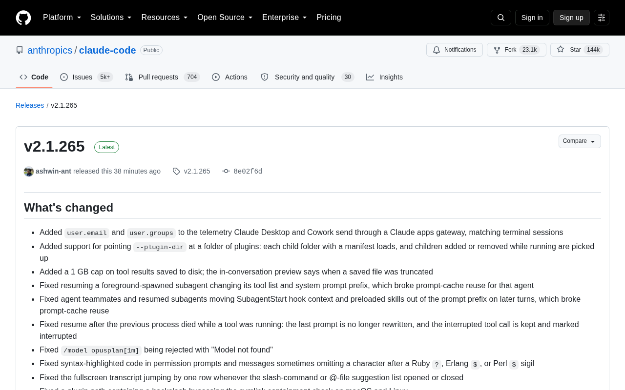Click the Pull requests count 704
The height and width of the screenshot is (390, 625).
coord(192,77)
